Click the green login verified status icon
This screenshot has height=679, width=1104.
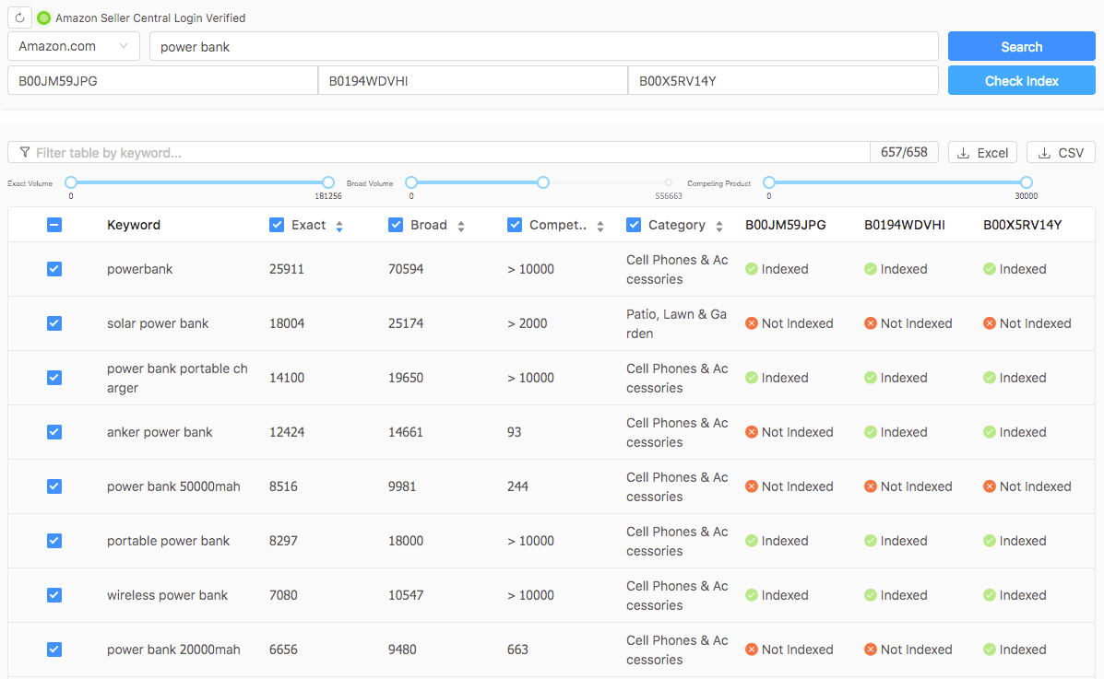coord(43,17)
